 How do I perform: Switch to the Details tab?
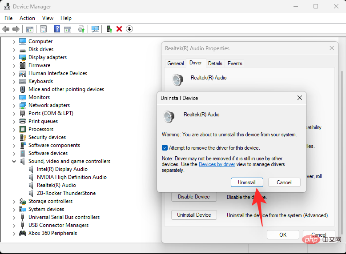[x=215, y=63]
